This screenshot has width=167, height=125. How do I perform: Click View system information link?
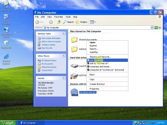tap(51, 38)
